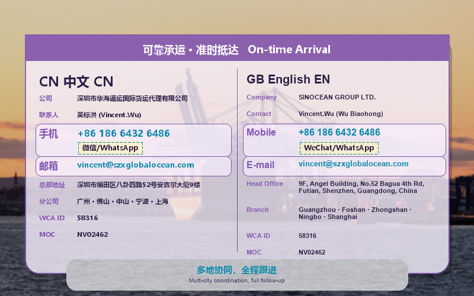Click the 'E-mail' label

click(x=260, y=165)
